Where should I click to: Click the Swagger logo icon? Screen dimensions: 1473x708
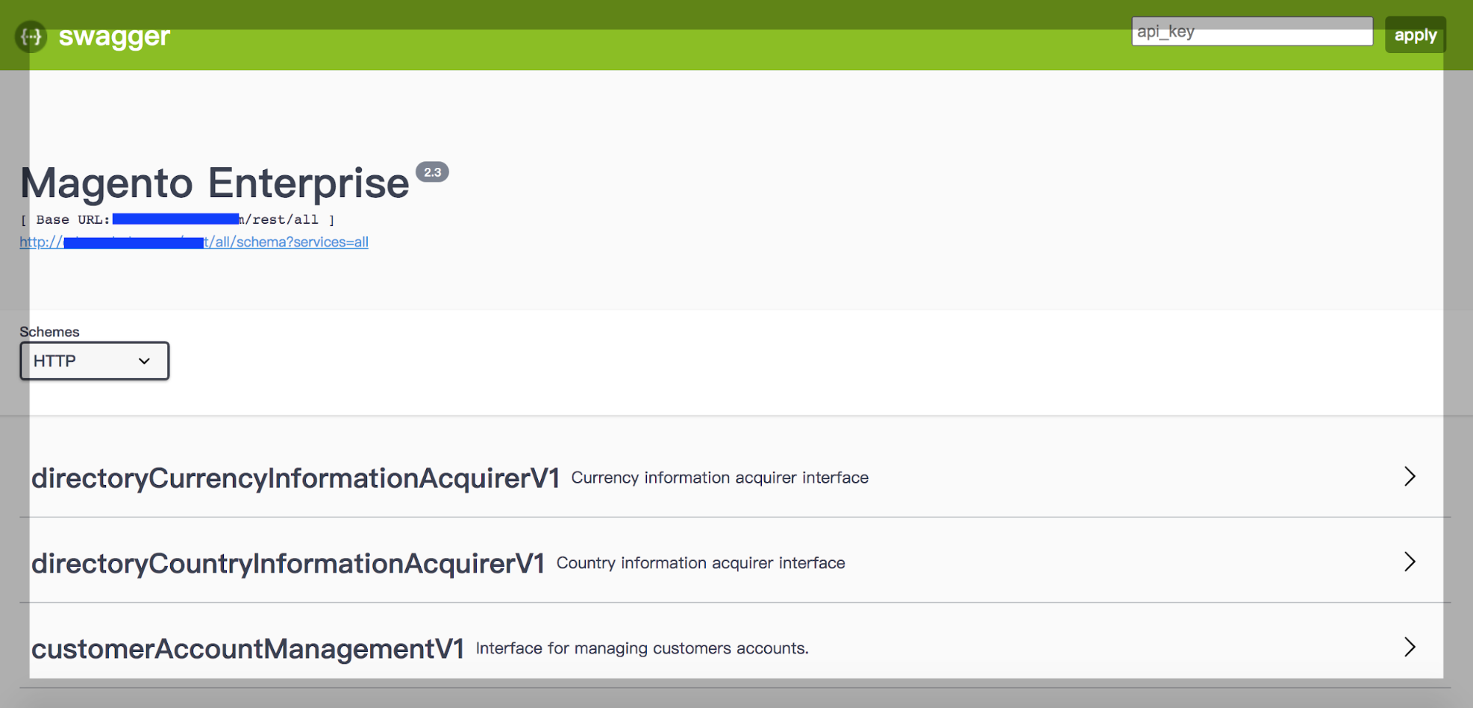pos(31,36)
